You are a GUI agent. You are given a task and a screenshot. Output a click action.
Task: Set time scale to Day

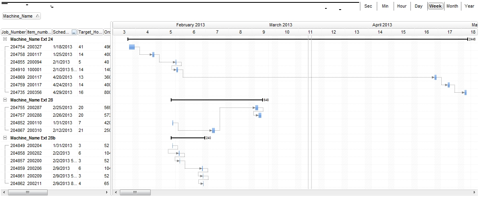pyautogui.click(x=418, y=6)
